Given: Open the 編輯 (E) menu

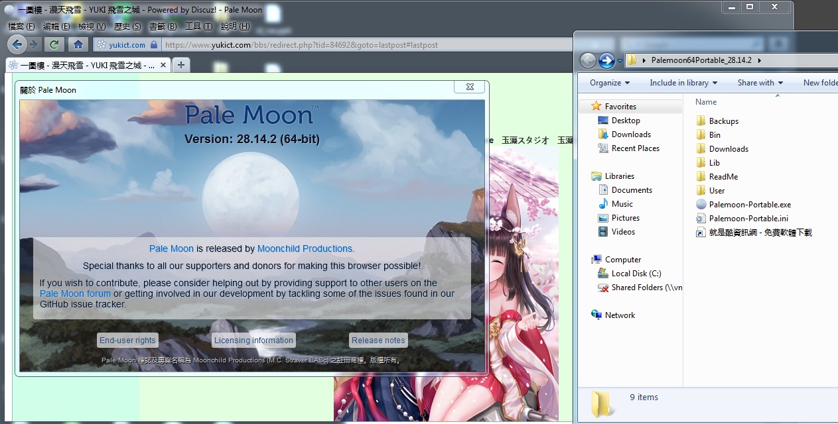Looking at the screenshot, I should (58, 26).
